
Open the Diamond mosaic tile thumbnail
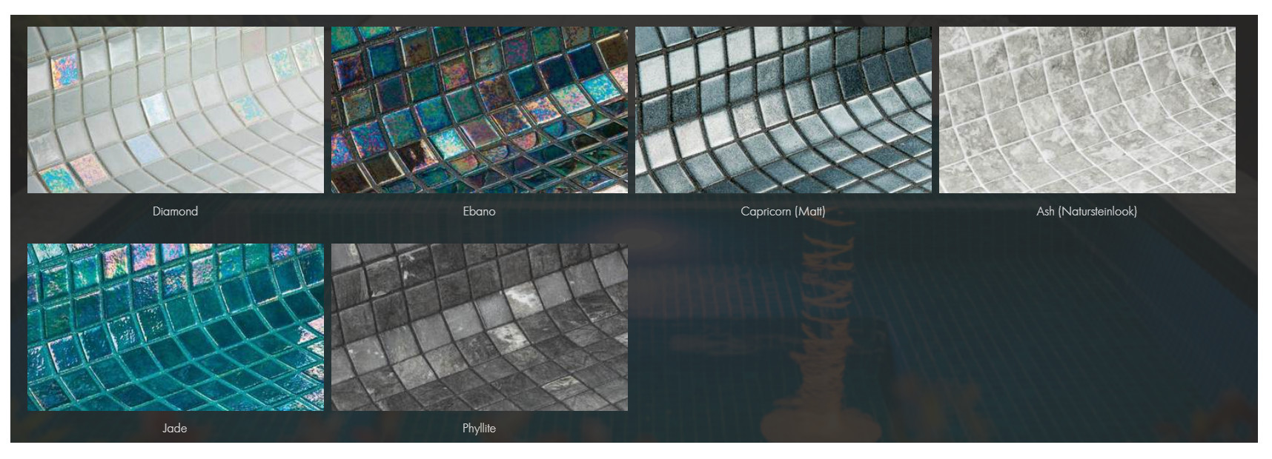click(176, 110)
